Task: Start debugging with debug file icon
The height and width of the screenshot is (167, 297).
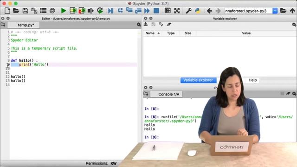Action: pos(110,11)
